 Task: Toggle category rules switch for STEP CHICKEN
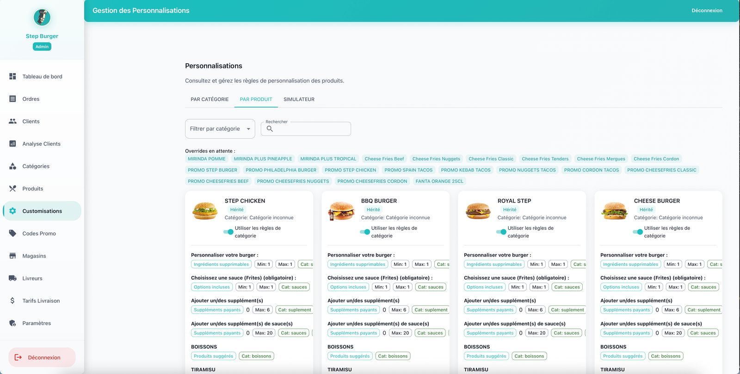[x=228, y=232]
